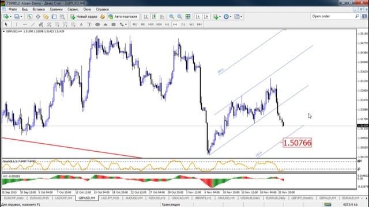Switch timeframe to W1
Screen dimensions: 369x207
point(191,24)
